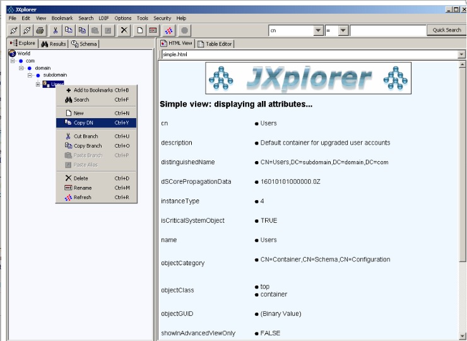
Task: Click the refresh icon in context menu
Action: click(69, 197)
